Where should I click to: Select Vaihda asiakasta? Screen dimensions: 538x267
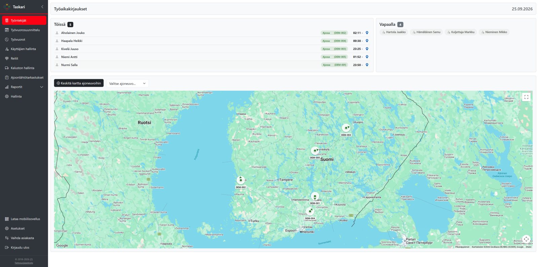click(x=24, y=238)
